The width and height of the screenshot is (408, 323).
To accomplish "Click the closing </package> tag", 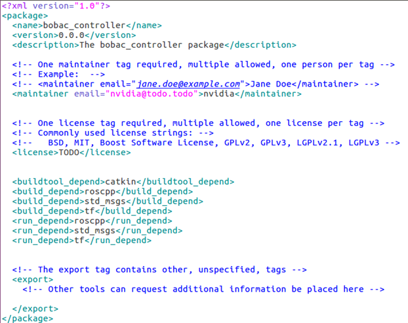I will coord(28,318).
